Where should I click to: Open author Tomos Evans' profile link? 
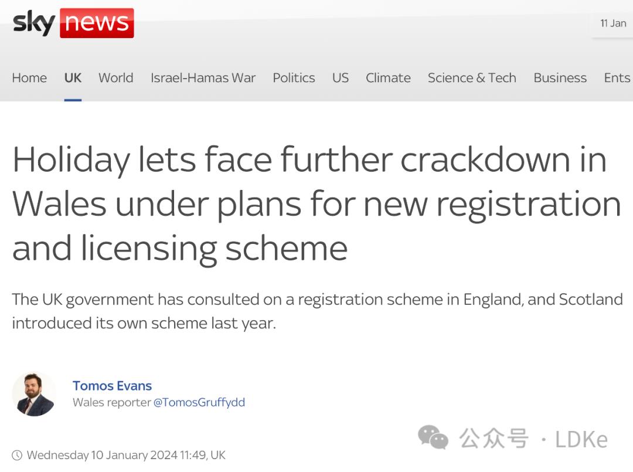pos(112,386)
